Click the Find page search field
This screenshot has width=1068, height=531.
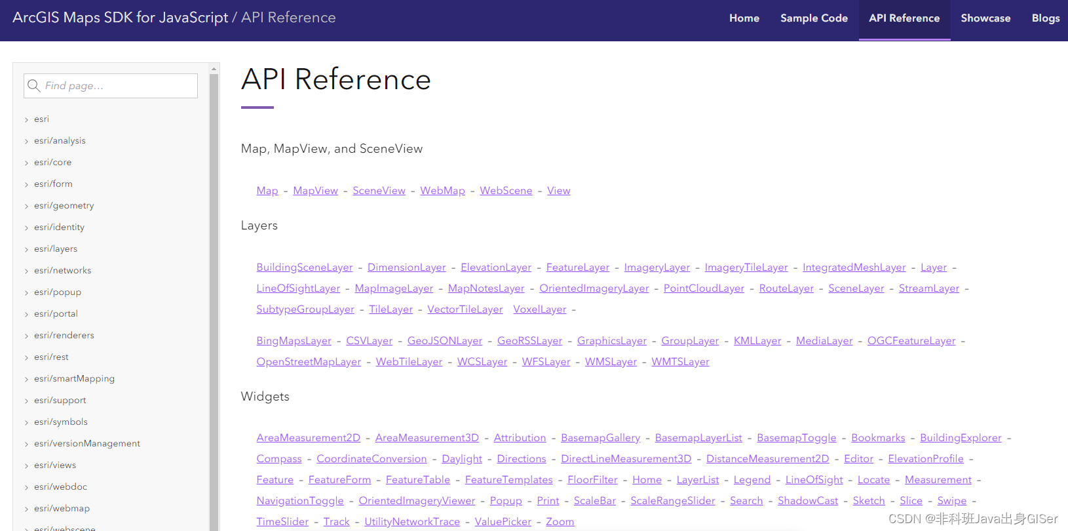click(111, 86)
